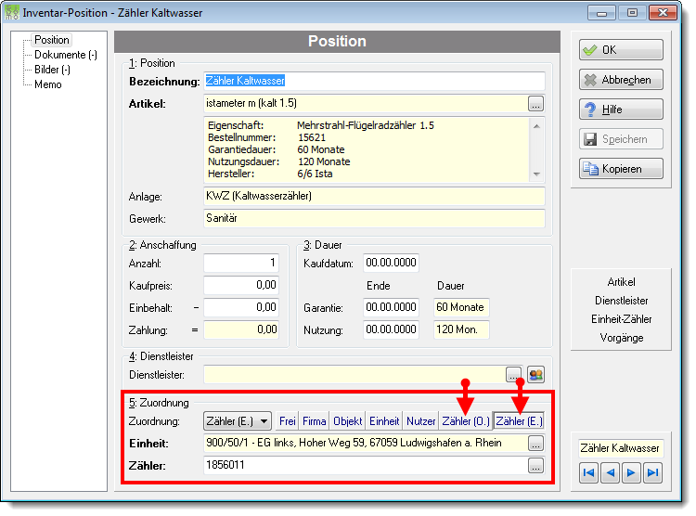Open Zähler selection ellipsis button
Viewport: 696px width, 516px height.
[535, 465]
